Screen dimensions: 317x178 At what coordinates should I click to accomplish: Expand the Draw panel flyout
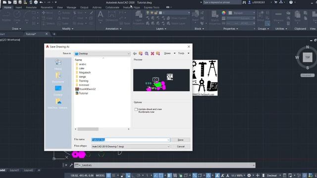tap(16, 29)
